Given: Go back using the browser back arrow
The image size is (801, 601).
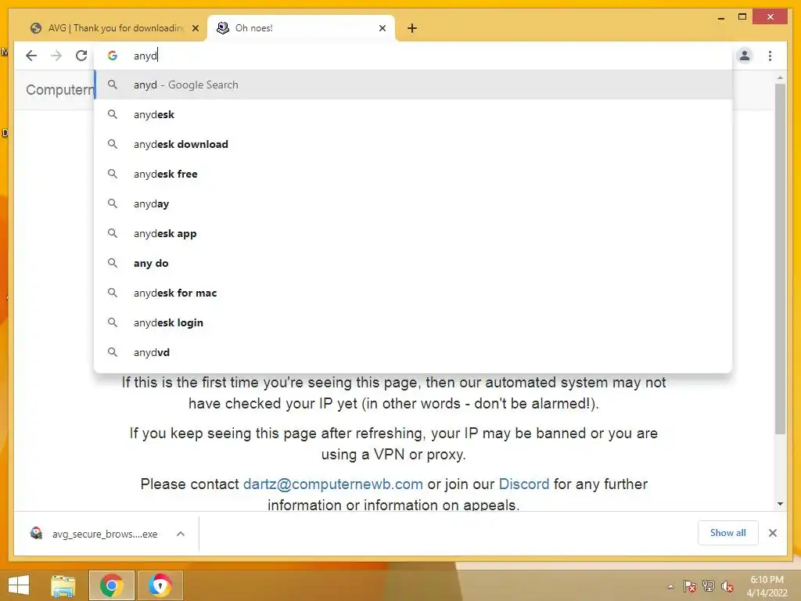Looking at the screenshot, I should point(31,56).
